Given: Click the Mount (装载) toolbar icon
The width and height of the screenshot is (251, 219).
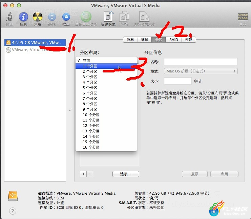Looking at the screenshot, I should (x=52, y=17).
